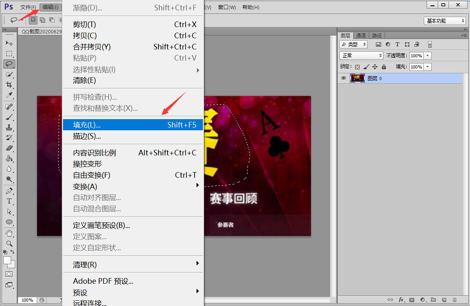Choose Add to Selection mode
The height and width of the screenshot is (306, 470).
click(43, 20)
